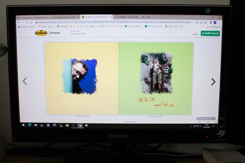Image resolution: width=245 pixels, height=163 pixels.
Task: Open the tab search chevron
Action: [201, 17]
